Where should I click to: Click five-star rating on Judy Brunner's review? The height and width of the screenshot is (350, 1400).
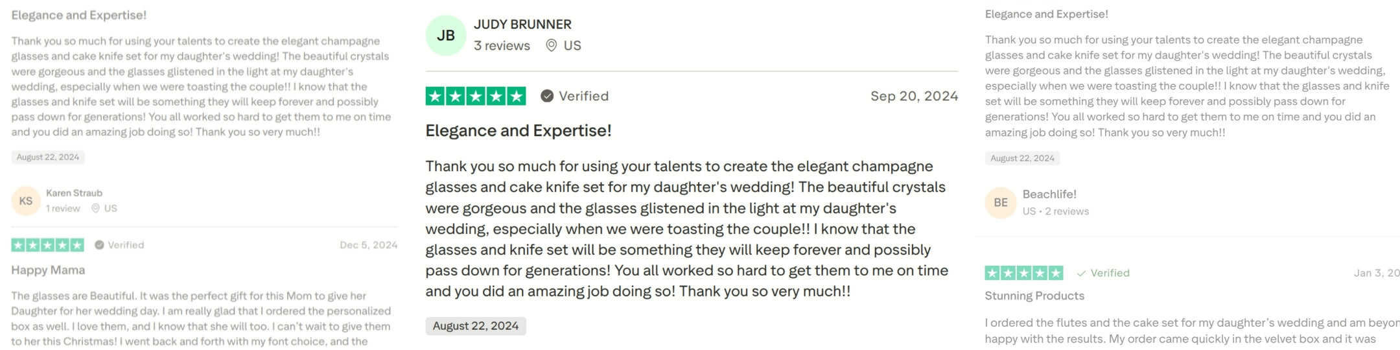click(476, 96)
